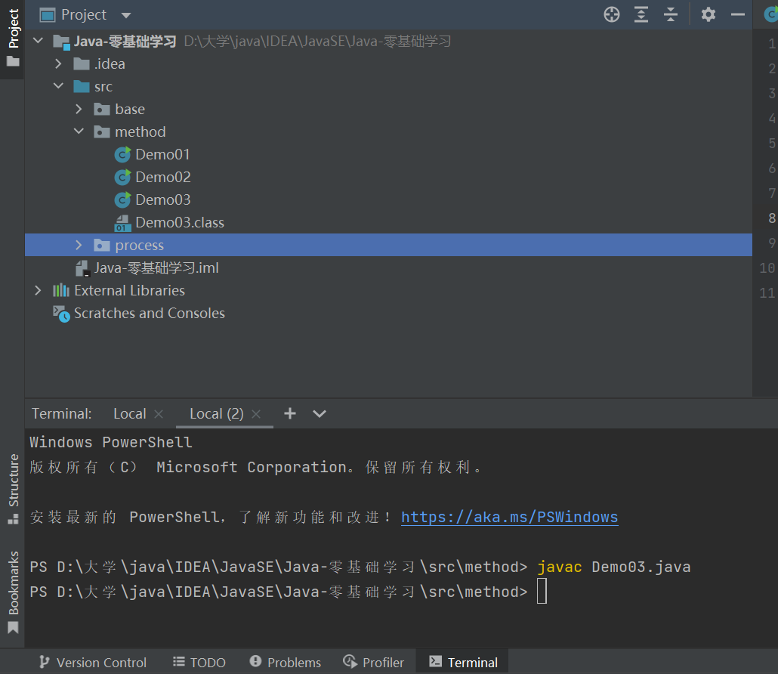Click the Scratches and Consoles icon

coord(61,314)
